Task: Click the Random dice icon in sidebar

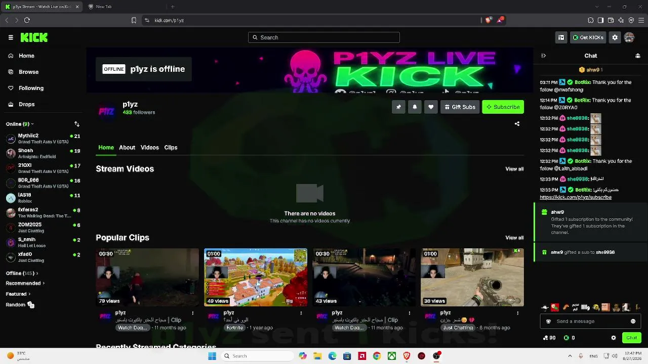Action: [x=30, y=304]
